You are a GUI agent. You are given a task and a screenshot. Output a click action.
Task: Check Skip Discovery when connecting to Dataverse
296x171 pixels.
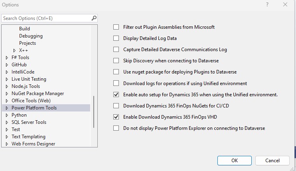coord(116,61)
